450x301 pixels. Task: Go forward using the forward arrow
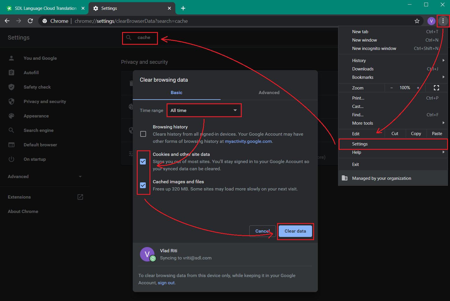point(19,21)
